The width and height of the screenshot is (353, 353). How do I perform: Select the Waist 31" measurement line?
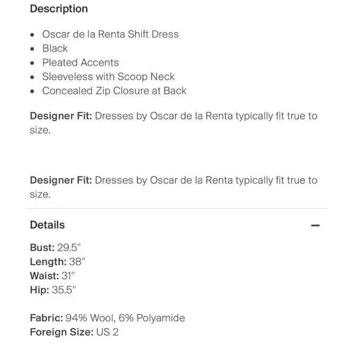click(52, 276)
